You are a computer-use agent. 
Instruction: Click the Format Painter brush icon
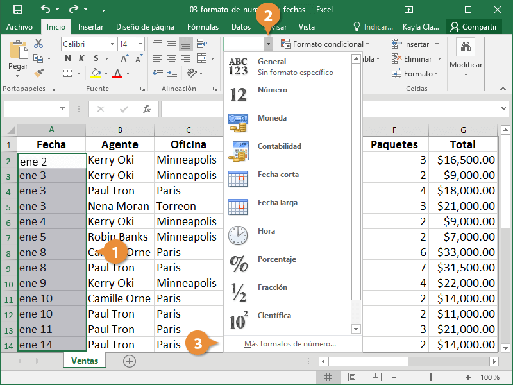[x=38, y=73]
